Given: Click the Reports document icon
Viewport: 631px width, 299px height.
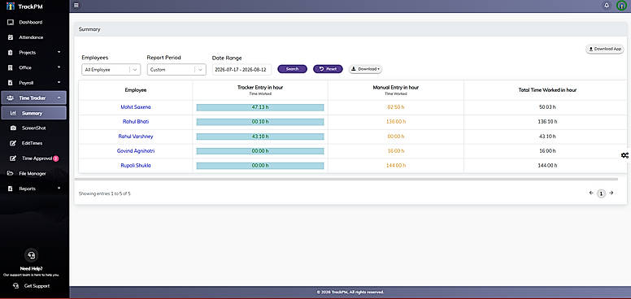Looking at the screenshot, I should (x=11, y=188).
